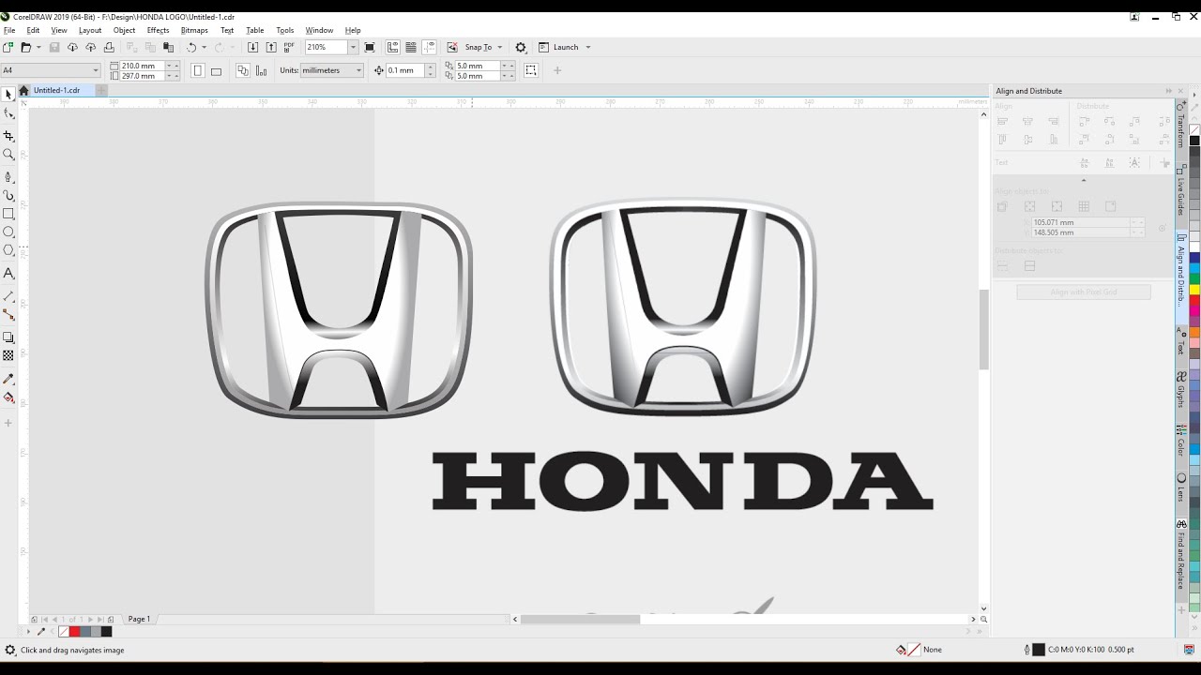
Task: Select the Pick tool in toolbox
Action: pyautogui.click(x=8, y=94)
